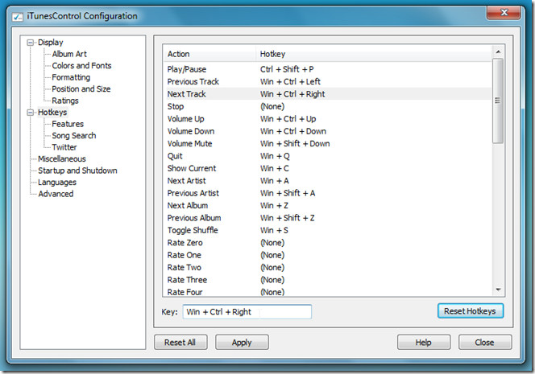
Task: Sort by the Action column header
Action: tap(209, 54)
